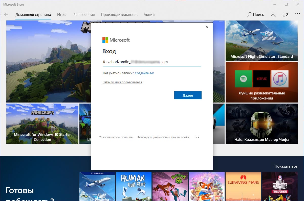
Task: Open Условия использования link
Action: [x=116, y=137]
